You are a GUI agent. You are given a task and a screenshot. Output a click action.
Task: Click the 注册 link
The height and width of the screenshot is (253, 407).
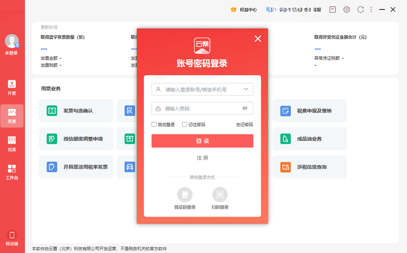coord(202,158)
